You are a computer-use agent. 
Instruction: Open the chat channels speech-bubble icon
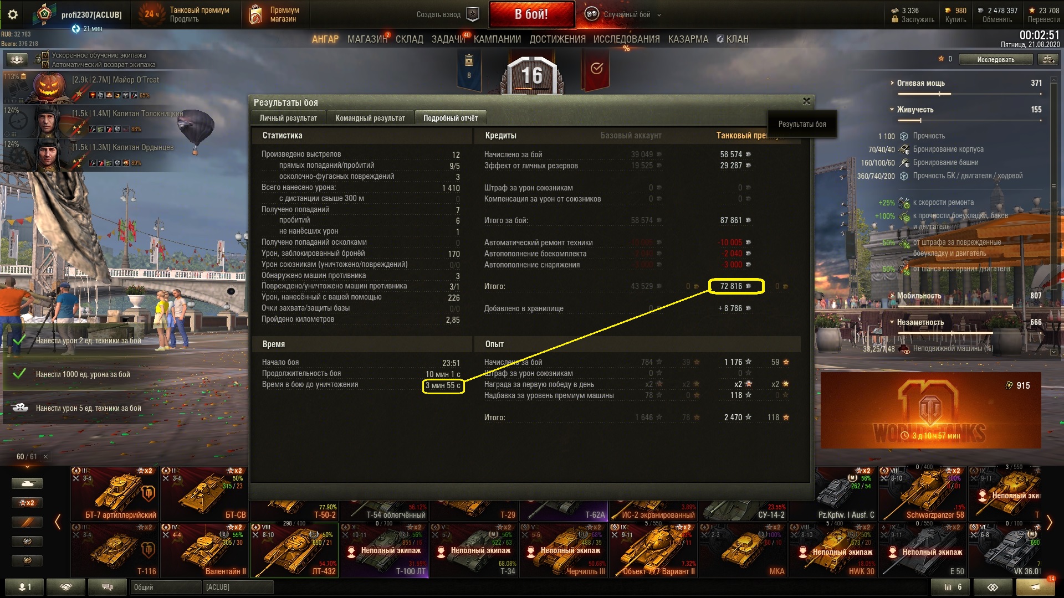pyautogui.click(x=108, y=587)
